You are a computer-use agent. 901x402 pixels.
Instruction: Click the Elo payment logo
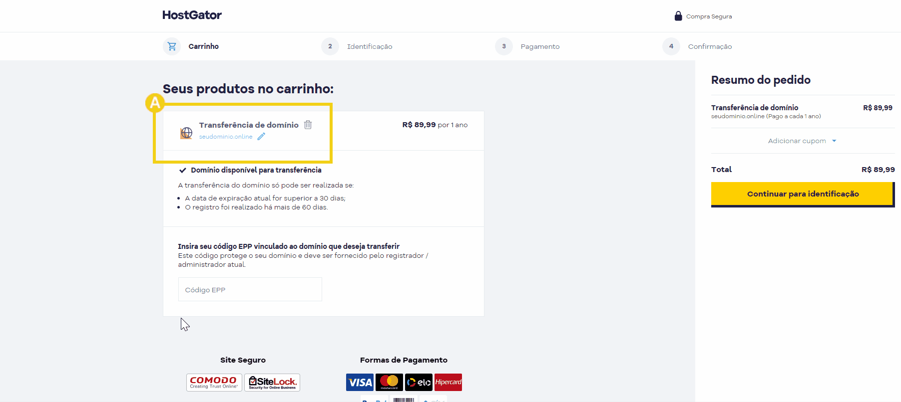coord(419,383)
